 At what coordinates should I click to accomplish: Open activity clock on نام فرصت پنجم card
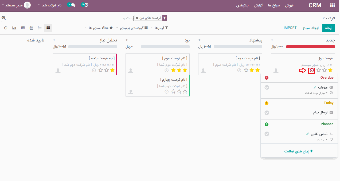(94, 70)
